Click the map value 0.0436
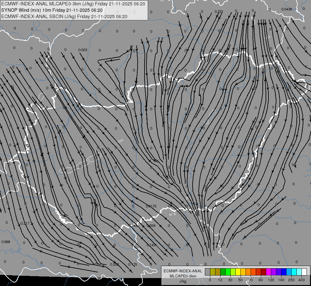 coord(287,9)
